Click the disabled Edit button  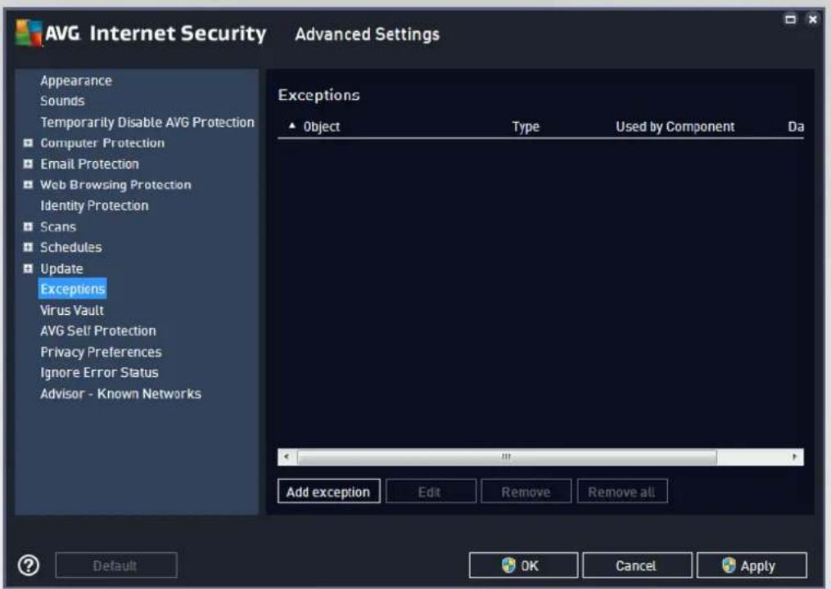click(x=431, y=492)
